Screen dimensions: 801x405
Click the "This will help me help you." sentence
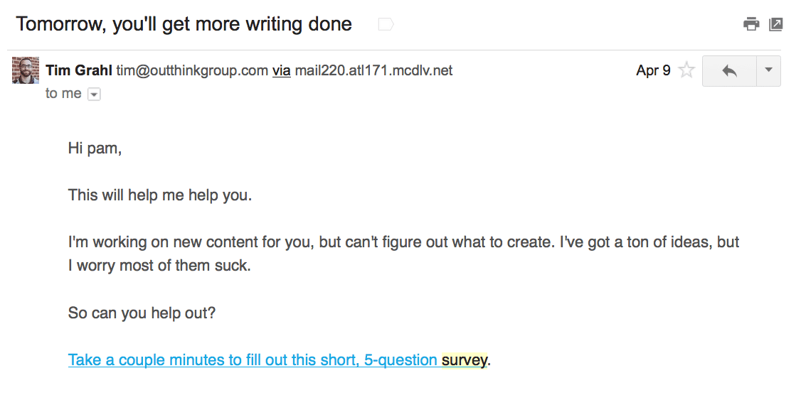(x=160, y=195)
